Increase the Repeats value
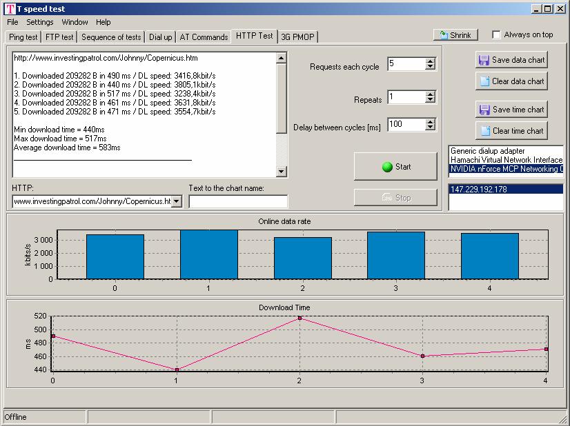This screenshot has height=426, width=570. 431,94
